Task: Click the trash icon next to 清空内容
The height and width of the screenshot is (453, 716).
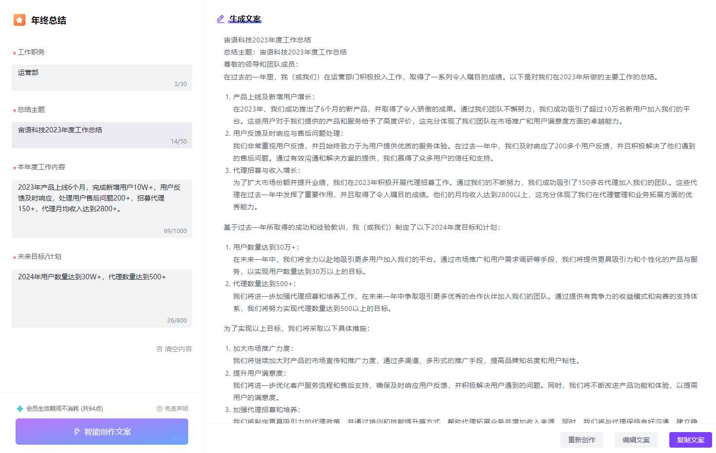Action: click(x=159, y=349)
